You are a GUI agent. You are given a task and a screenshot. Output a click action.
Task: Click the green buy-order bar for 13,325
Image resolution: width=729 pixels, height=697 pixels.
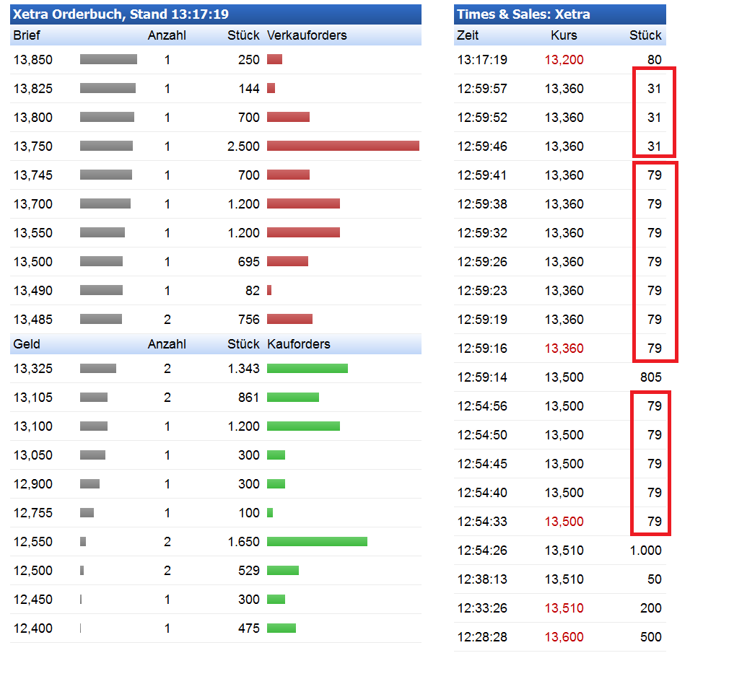tap(307, 369)
